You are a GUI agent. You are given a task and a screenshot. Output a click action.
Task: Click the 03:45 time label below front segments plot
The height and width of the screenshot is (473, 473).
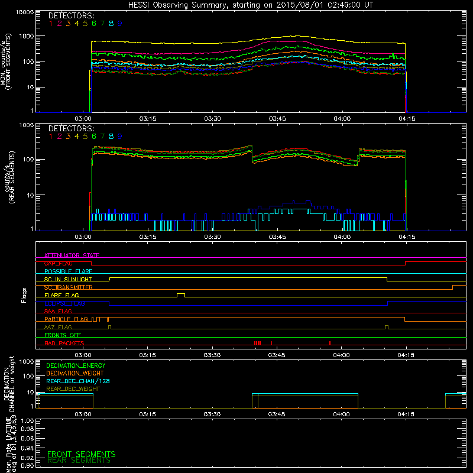277,119
